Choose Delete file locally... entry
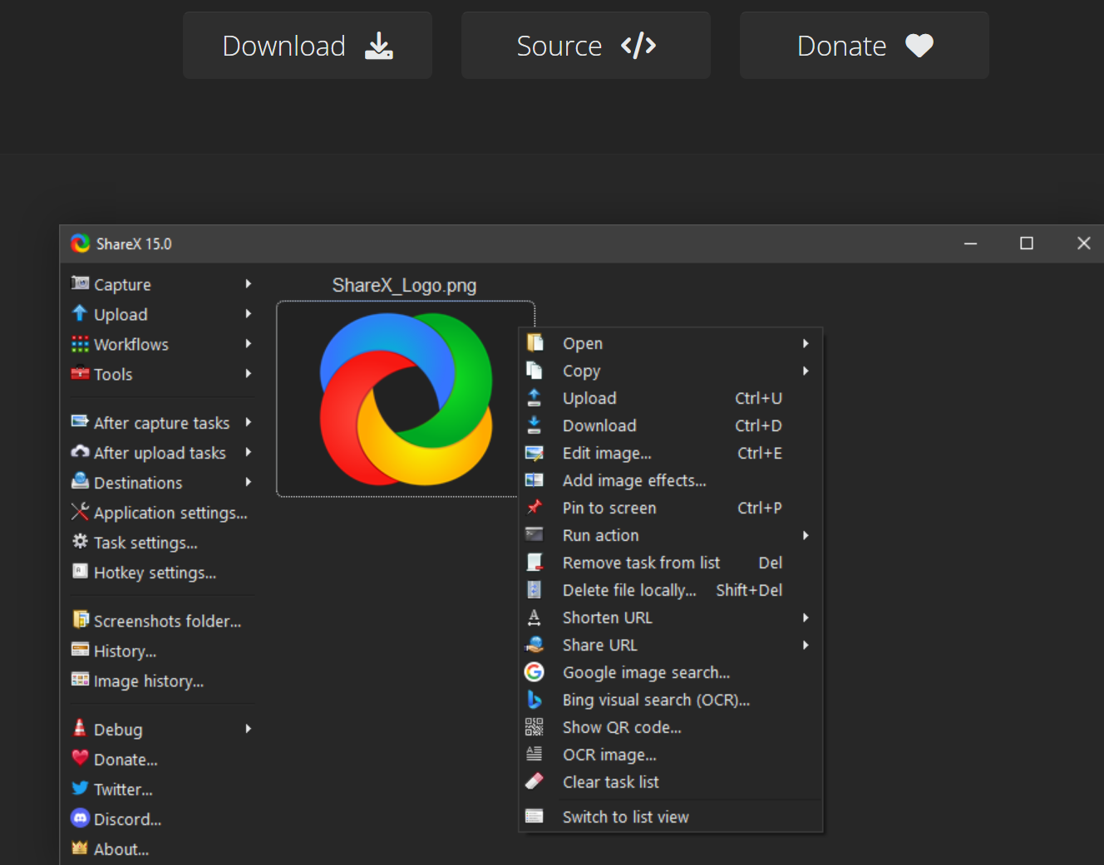 (x=670, y=590)
